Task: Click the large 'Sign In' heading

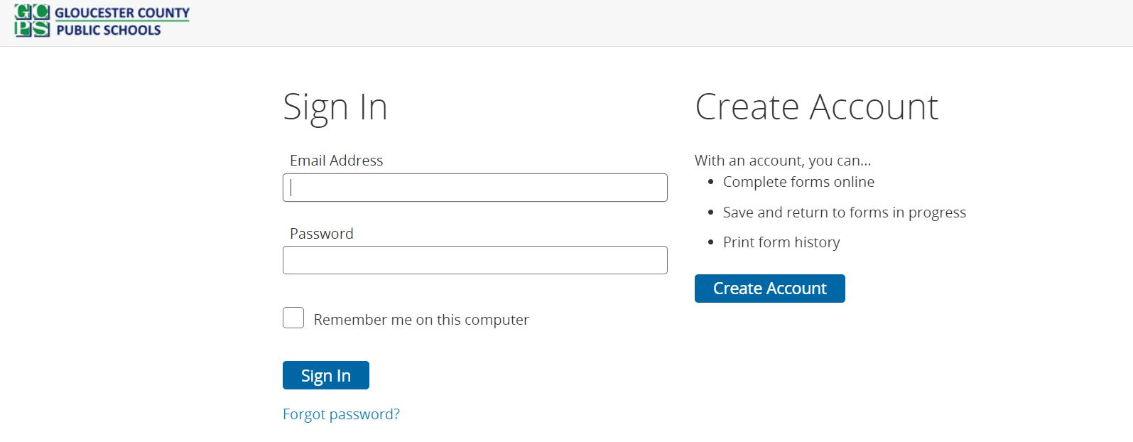Action: pos(335,108)
